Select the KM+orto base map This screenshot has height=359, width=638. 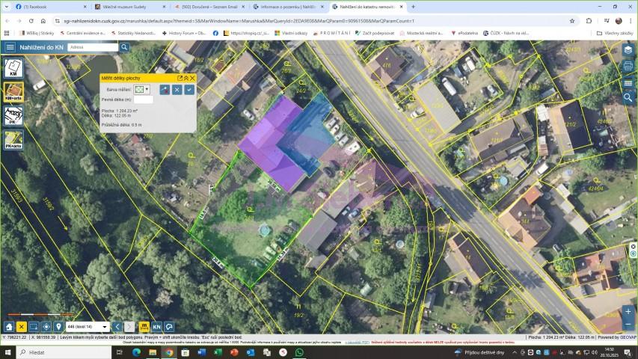(x=13, y=91)
